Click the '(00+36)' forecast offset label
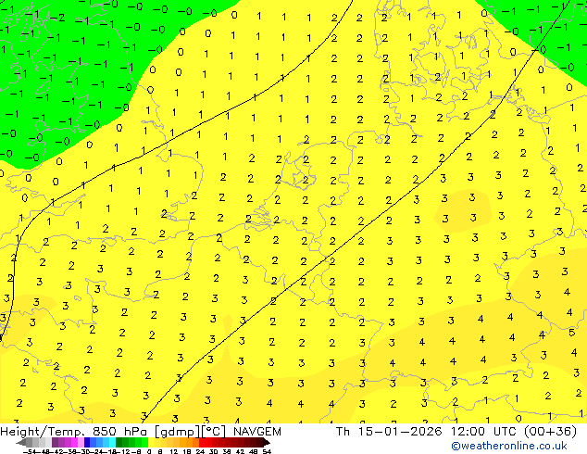The image size is (587, 454). [x=550, y=432]
